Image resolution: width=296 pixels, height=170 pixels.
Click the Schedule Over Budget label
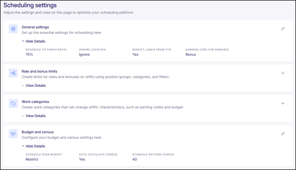pos(44,155)
